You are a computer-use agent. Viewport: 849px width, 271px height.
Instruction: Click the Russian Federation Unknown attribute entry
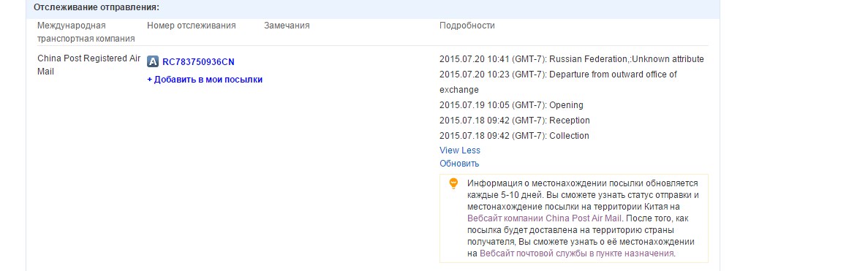click(x=572, y=59)
